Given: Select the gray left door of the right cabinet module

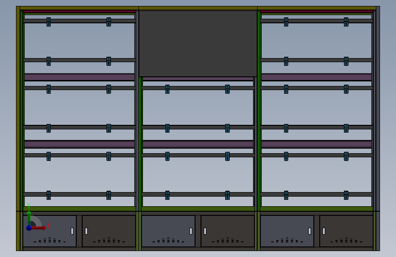Looking at the screenshot, I should 287,231.
